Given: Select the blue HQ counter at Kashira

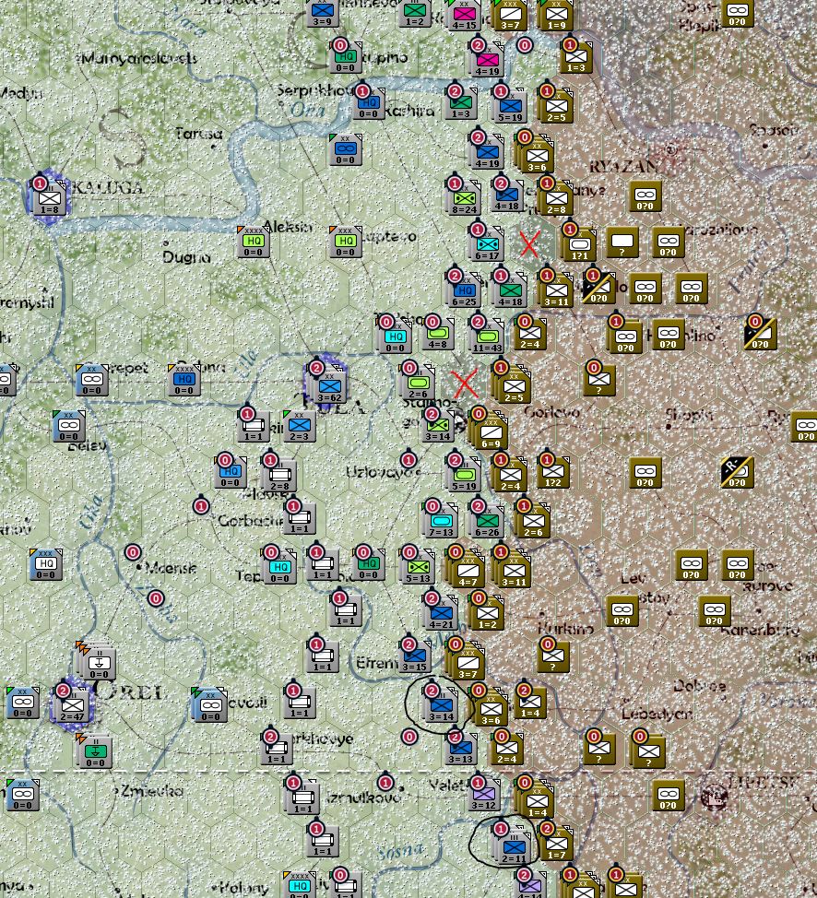Looking at the screenshot, I should pyautogui.click(x=369, y=103).
